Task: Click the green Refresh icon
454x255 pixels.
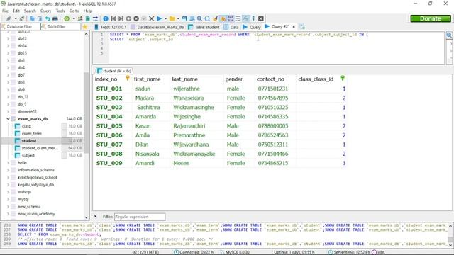Action: point(67,18)
